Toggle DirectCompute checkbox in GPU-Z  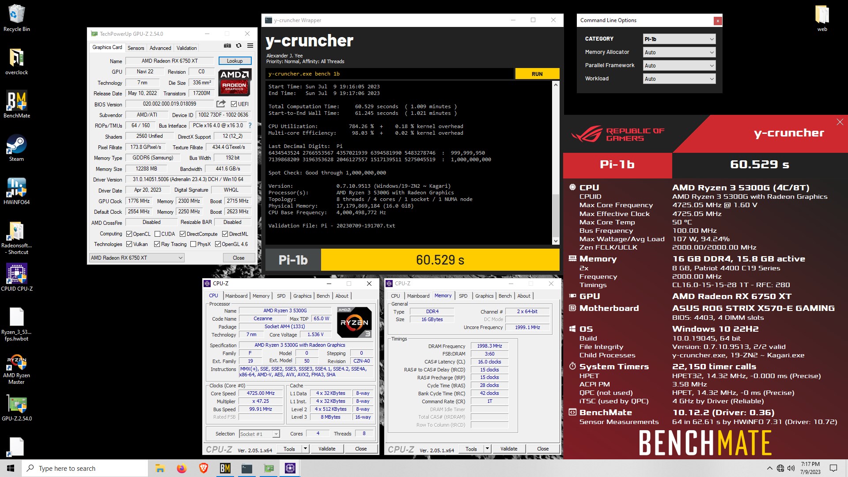point(182,234)
